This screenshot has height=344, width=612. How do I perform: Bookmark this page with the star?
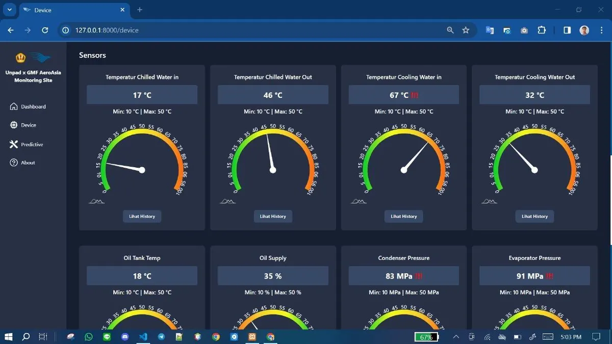coord(466,30)
